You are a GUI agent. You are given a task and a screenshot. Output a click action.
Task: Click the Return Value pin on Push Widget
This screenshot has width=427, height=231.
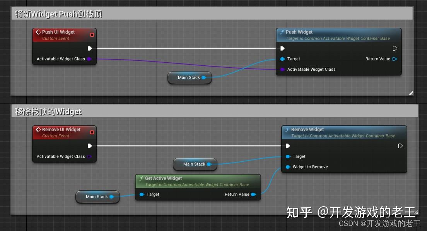(395, 59)
